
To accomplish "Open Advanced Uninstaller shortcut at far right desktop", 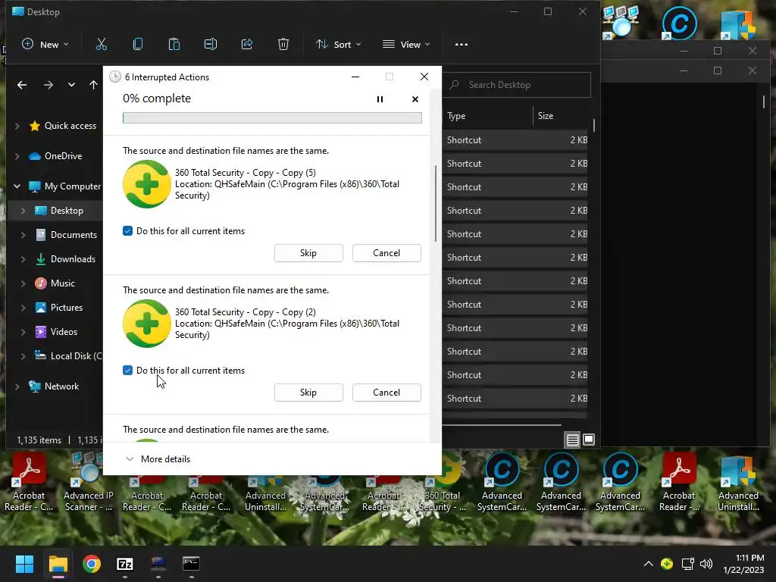I will pos(738,483).
